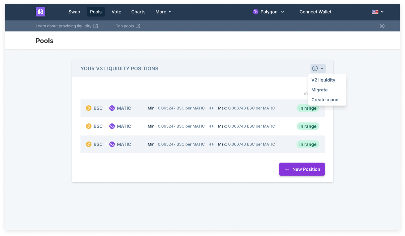
Task: Click MATIC token icon in first position row
Action: click(112, 108)
